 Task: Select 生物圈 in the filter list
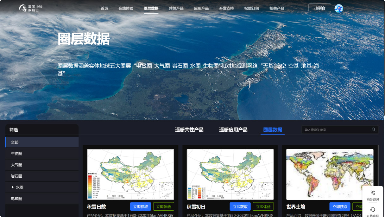point(16,154)
